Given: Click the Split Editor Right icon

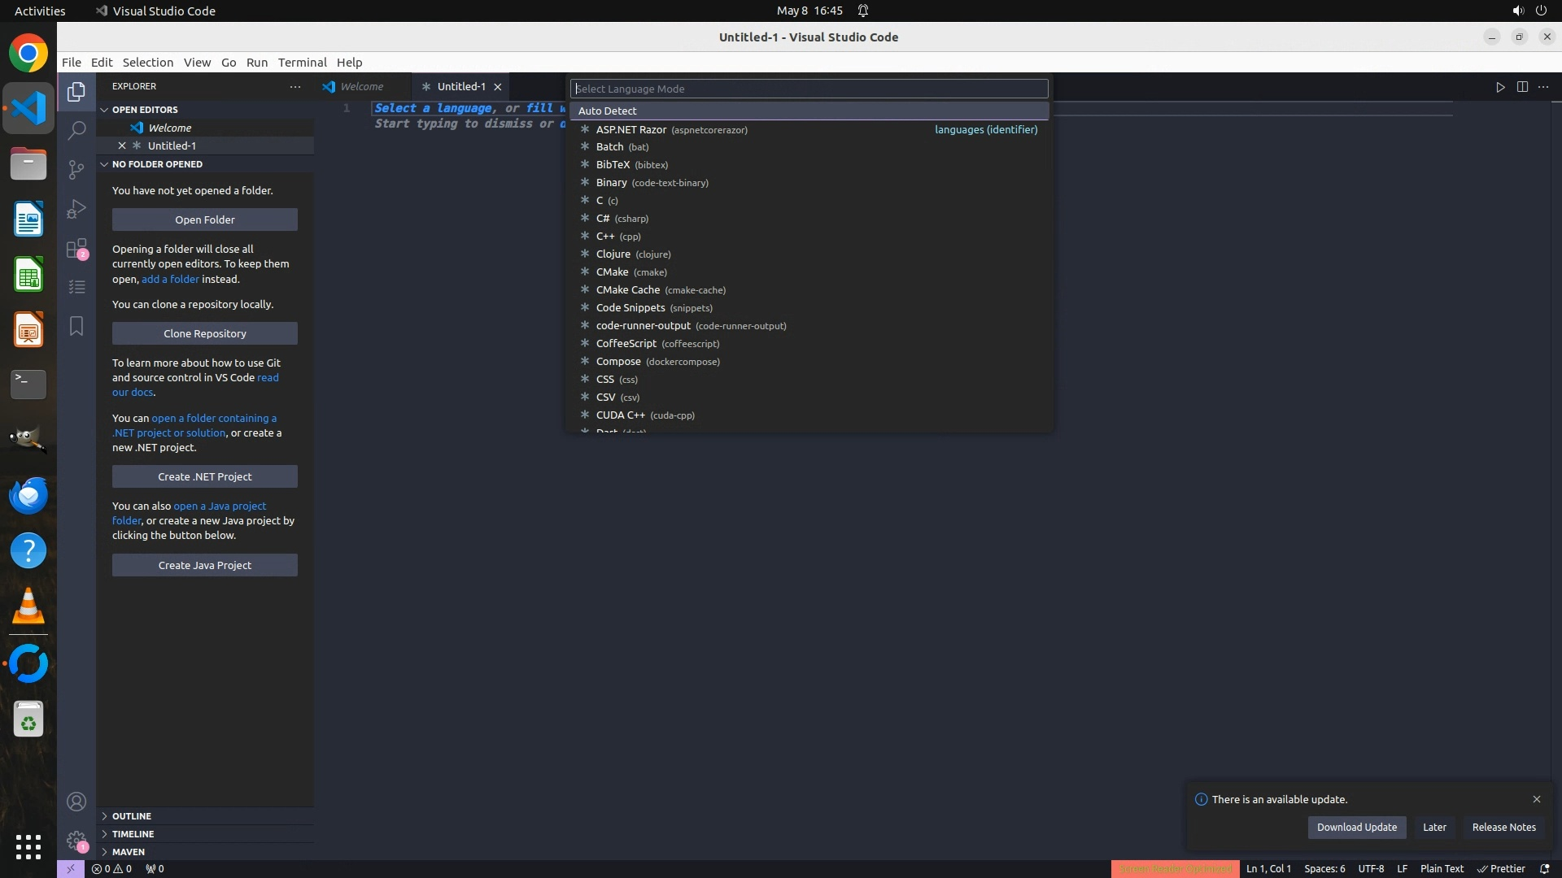Looking at the screenshot, I should point(1522,87).
